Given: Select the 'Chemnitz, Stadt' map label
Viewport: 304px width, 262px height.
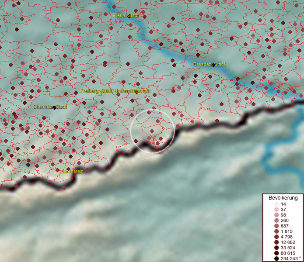Looking at the screenshot, I should coord(49,107).
